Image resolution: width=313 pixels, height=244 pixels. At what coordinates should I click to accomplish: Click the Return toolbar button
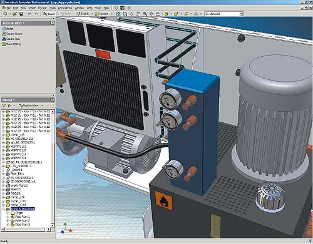click(x=67, y=14)
